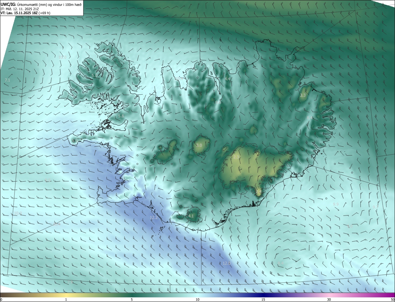
Task: Click the 5.8 value label on the map
Action: coord(121,116)
